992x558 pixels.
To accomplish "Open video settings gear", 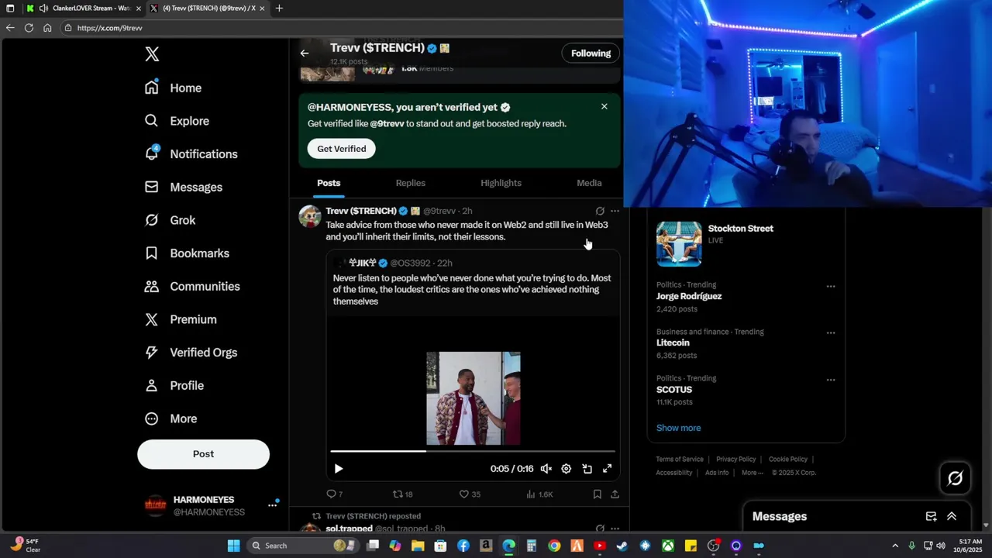I will pos(566,469).
